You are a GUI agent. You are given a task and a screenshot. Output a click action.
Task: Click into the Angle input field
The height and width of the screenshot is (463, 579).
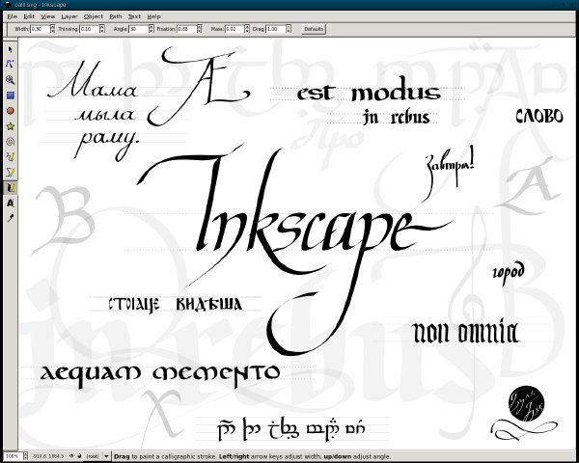tap(136, 30)
